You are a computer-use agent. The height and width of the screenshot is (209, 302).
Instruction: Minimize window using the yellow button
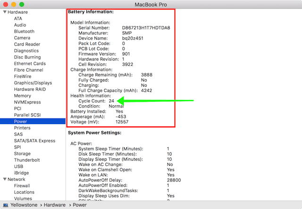[x=13, y=4]
